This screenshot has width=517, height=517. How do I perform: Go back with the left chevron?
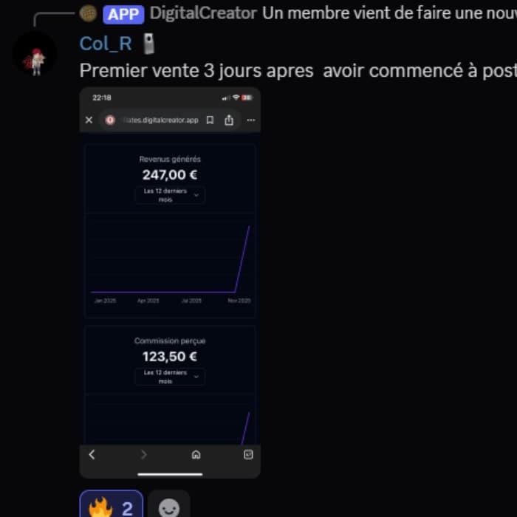tap(92, 455)
